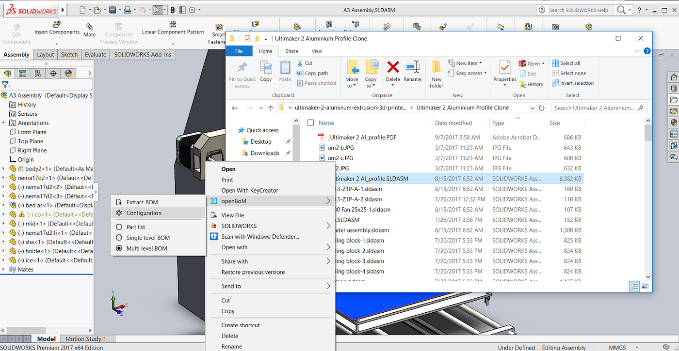This screenshot has height=351, width=679.
Task: Click the Date modified column header
Action: [x=453, y=123]
